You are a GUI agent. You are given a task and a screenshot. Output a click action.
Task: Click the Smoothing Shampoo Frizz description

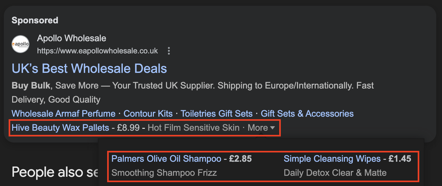tap(164, 173)
